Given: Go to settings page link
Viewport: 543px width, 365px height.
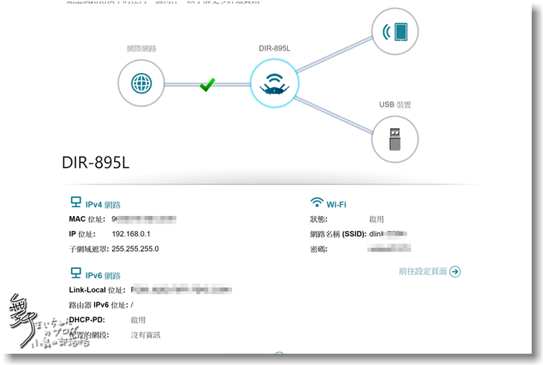Looking at the screenshot, I should (x=423, y=271).
